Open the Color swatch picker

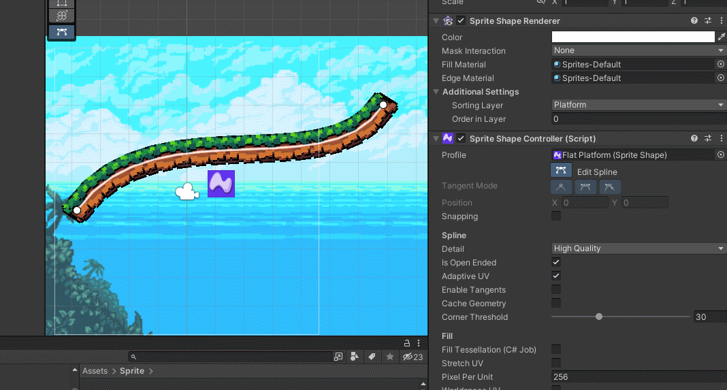pos(633,37)
